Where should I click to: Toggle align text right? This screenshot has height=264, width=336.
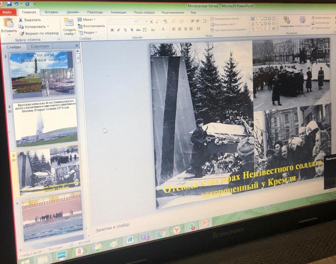click(185, 29)
